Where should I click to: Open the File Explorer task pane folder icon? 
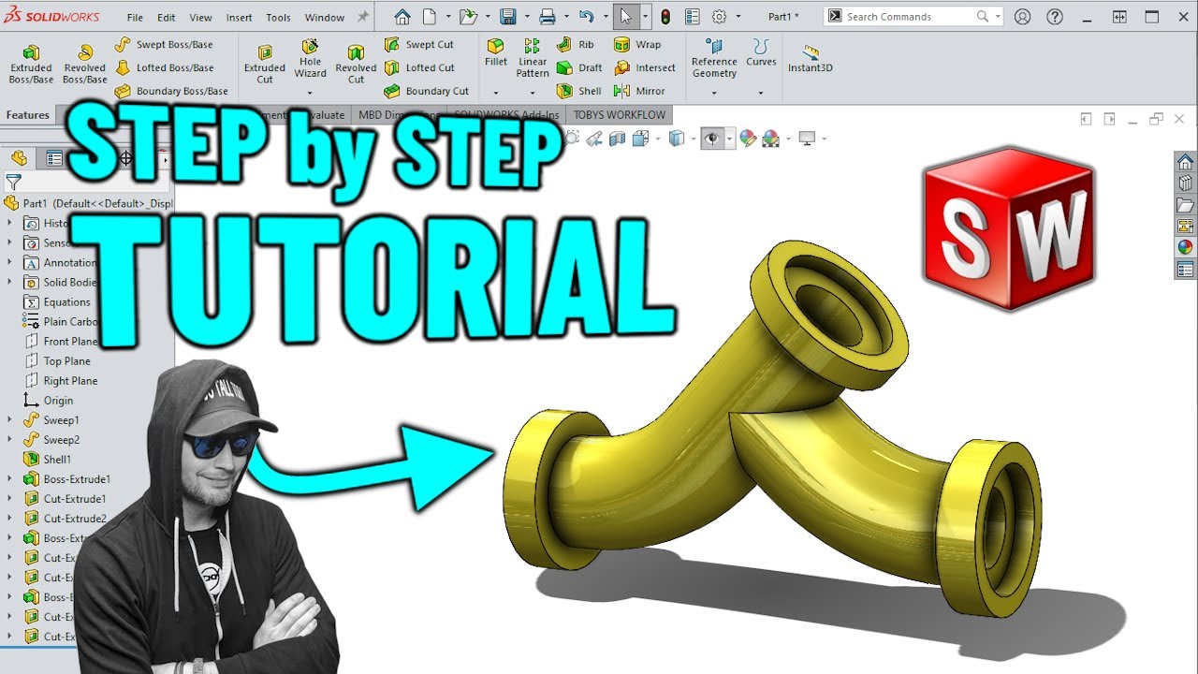1185,205
